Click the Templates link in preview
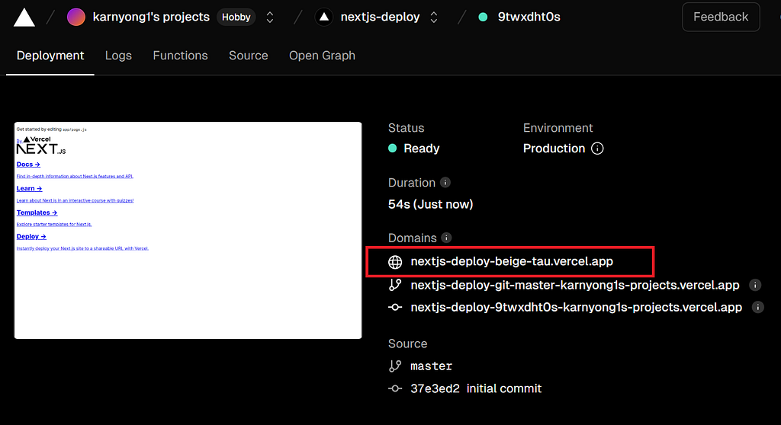Image resolution: width=781 pixels, height=425 pixels. (37, 212)
